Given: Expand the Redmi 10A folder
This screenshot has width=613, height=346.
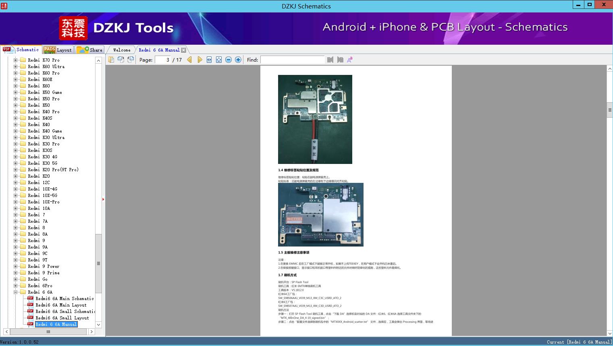Looking at the screenshot, I should [x=16, y=208].
